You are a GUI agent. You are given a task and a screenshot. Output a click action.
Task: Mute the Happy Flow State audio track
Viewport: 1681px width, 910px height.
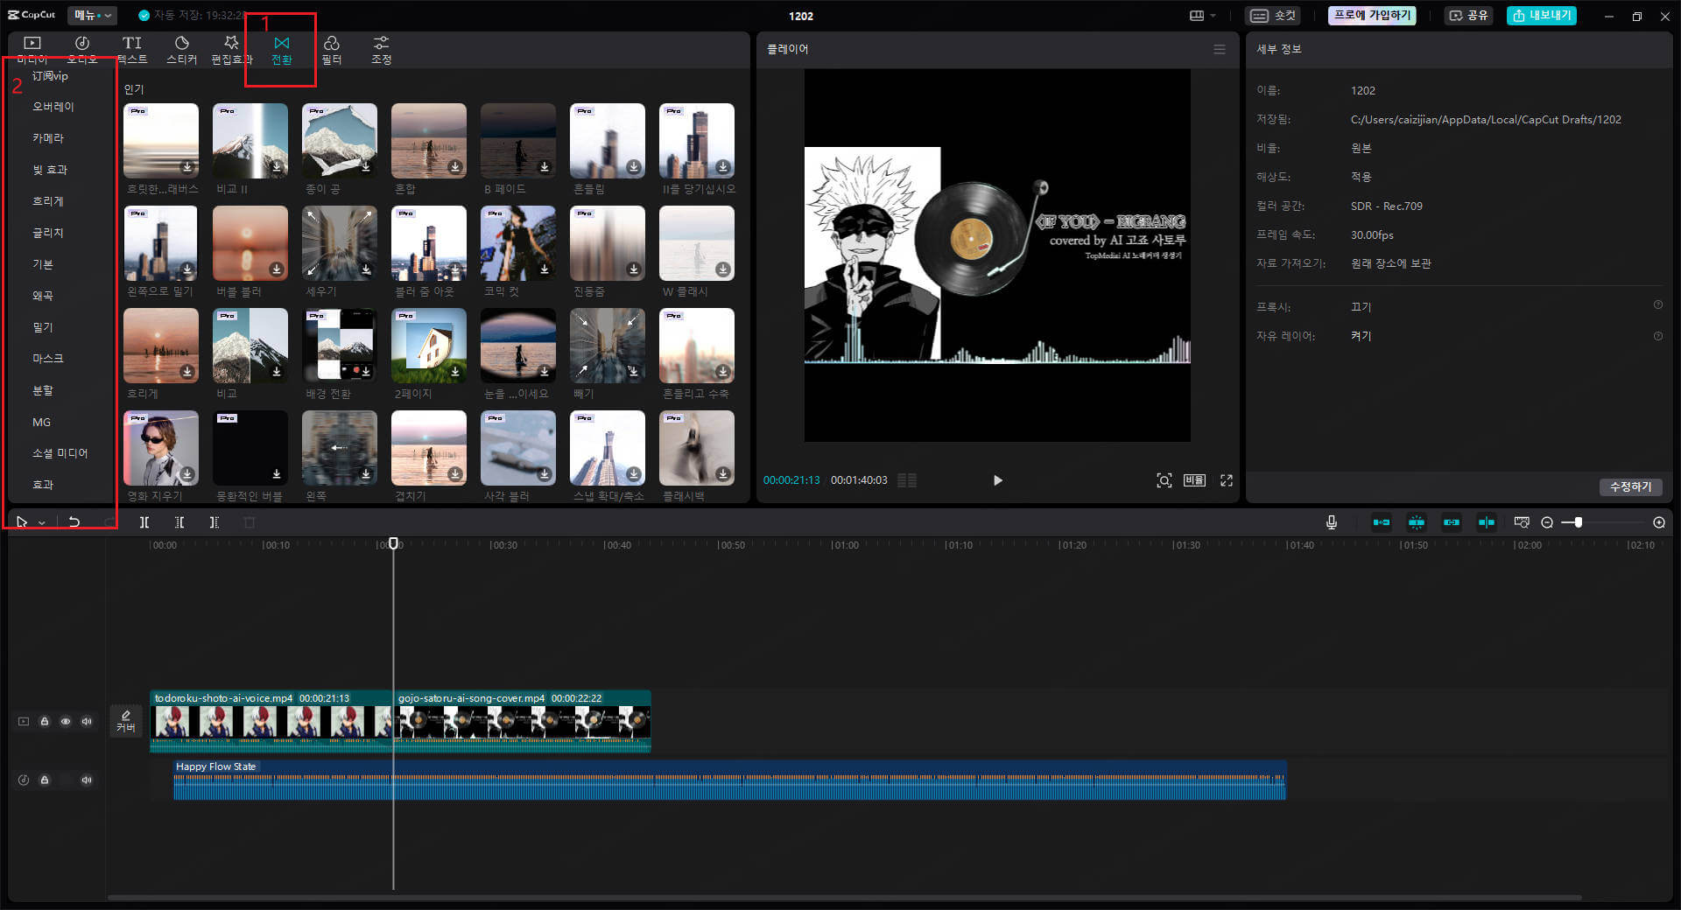(87, 780)
